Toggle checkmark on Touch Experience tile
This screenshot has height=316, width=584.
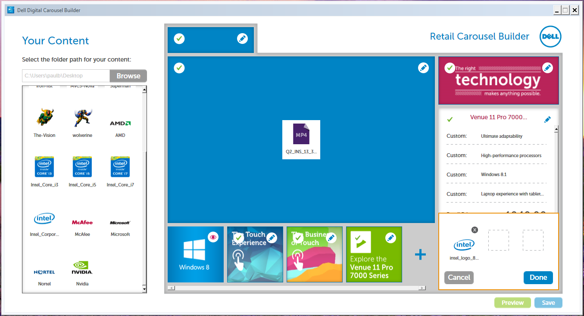(238, 238)
